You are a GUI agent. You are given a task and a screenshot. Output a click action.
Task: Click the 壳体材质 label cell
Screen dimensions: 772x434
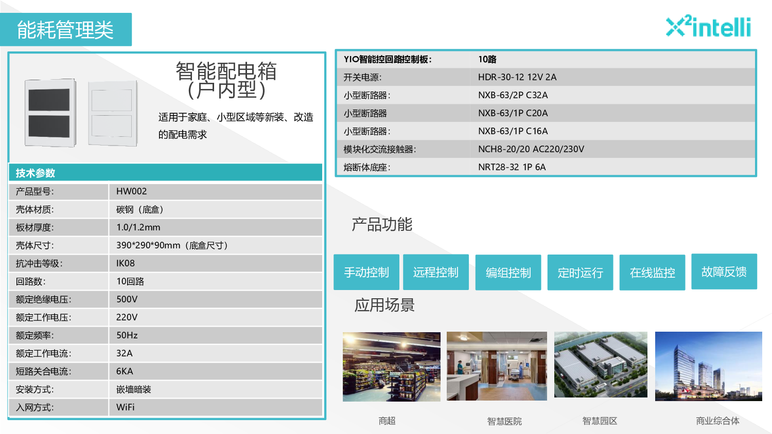point(59,209)
